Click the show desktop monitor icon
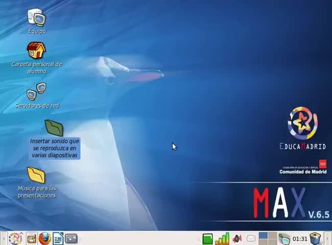 (x=284, y=239)
